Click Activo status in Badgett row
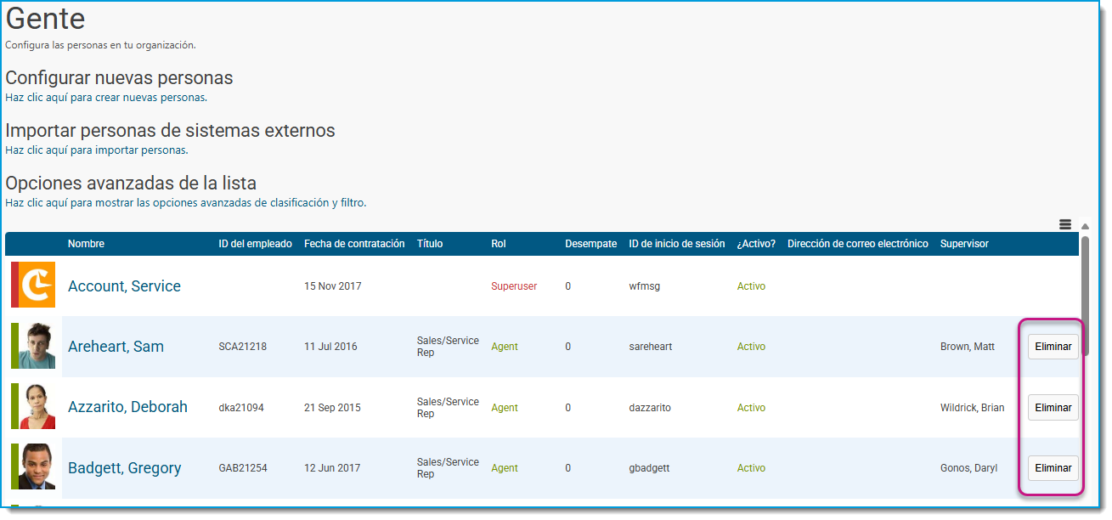1112x520 pixels. click(x=751, y=468)
